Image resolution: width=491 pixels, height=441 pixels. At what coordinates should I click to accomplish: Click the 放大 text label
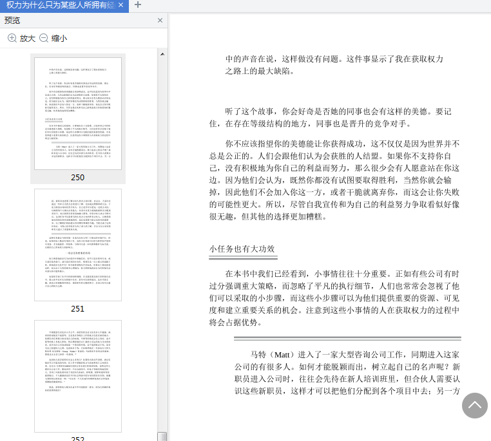28,39
